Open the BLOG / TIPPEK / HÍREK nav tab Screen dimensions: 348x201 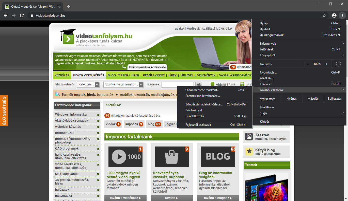pyautogui.click(x=123, y=75)
